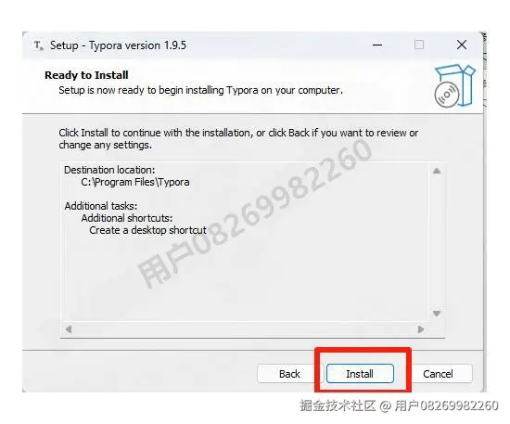Click the "Destination location:" label

coord(109,170)
